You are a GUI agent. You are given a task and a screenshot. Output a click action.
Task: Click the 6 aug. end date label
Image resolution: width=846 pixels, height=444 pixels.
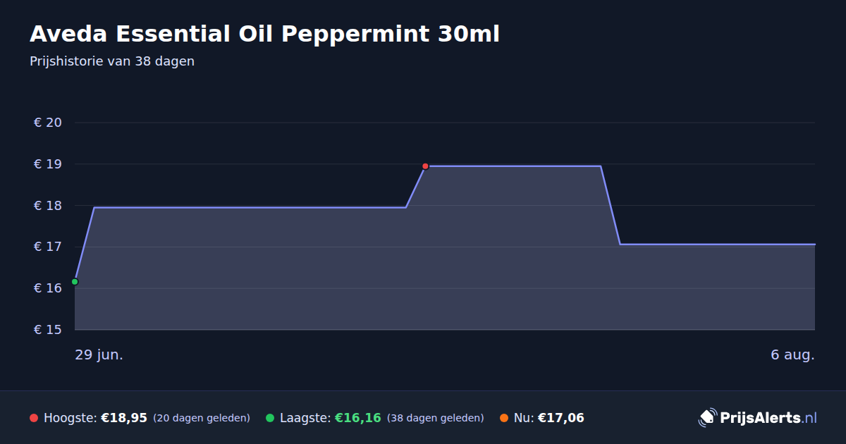[x=792, y=354]
